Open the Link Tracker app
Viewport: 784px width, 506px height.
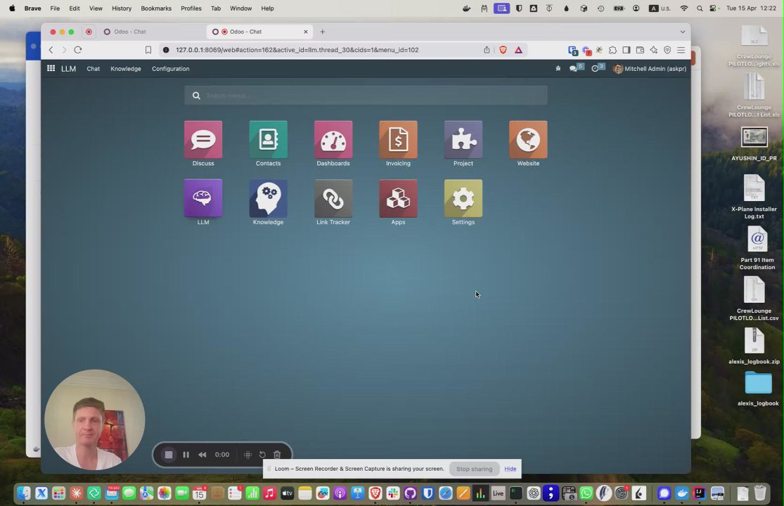point(333,198)
